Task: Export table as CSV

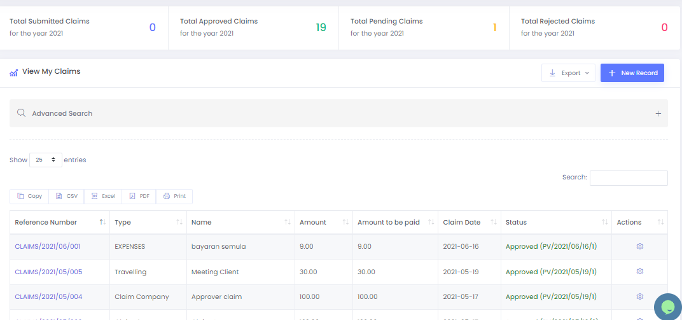Action: [x=67, y=196]
